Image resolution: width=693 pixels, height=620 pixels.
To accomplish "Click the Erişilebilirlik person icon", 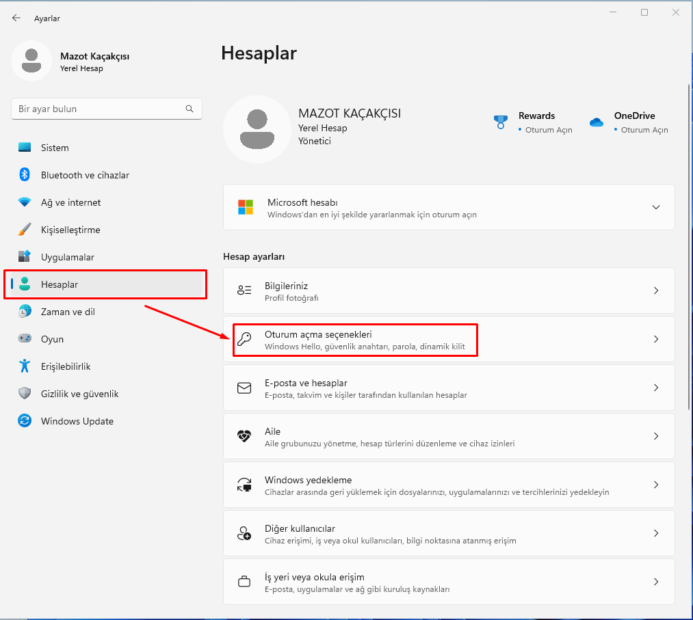I will coord(25,366).
